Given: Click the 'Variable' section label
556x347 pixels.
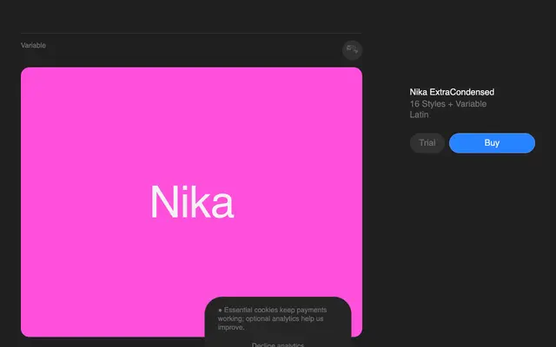Looking at the screenshot, I should (33, 45).
